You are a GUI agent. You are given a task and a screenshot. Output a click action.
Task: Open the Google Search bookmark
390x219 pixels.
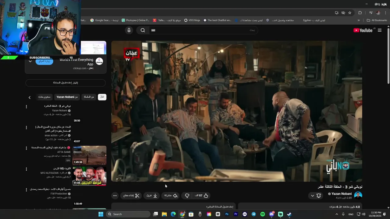(x=104, y=20)
